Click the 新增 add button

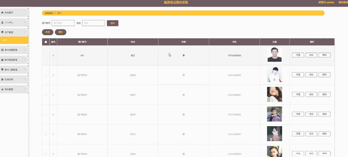48,32
